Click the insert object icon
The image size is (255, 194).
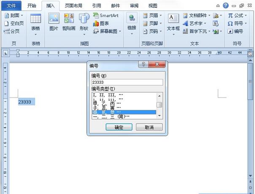pyautogui.click(x=216, y=31)
